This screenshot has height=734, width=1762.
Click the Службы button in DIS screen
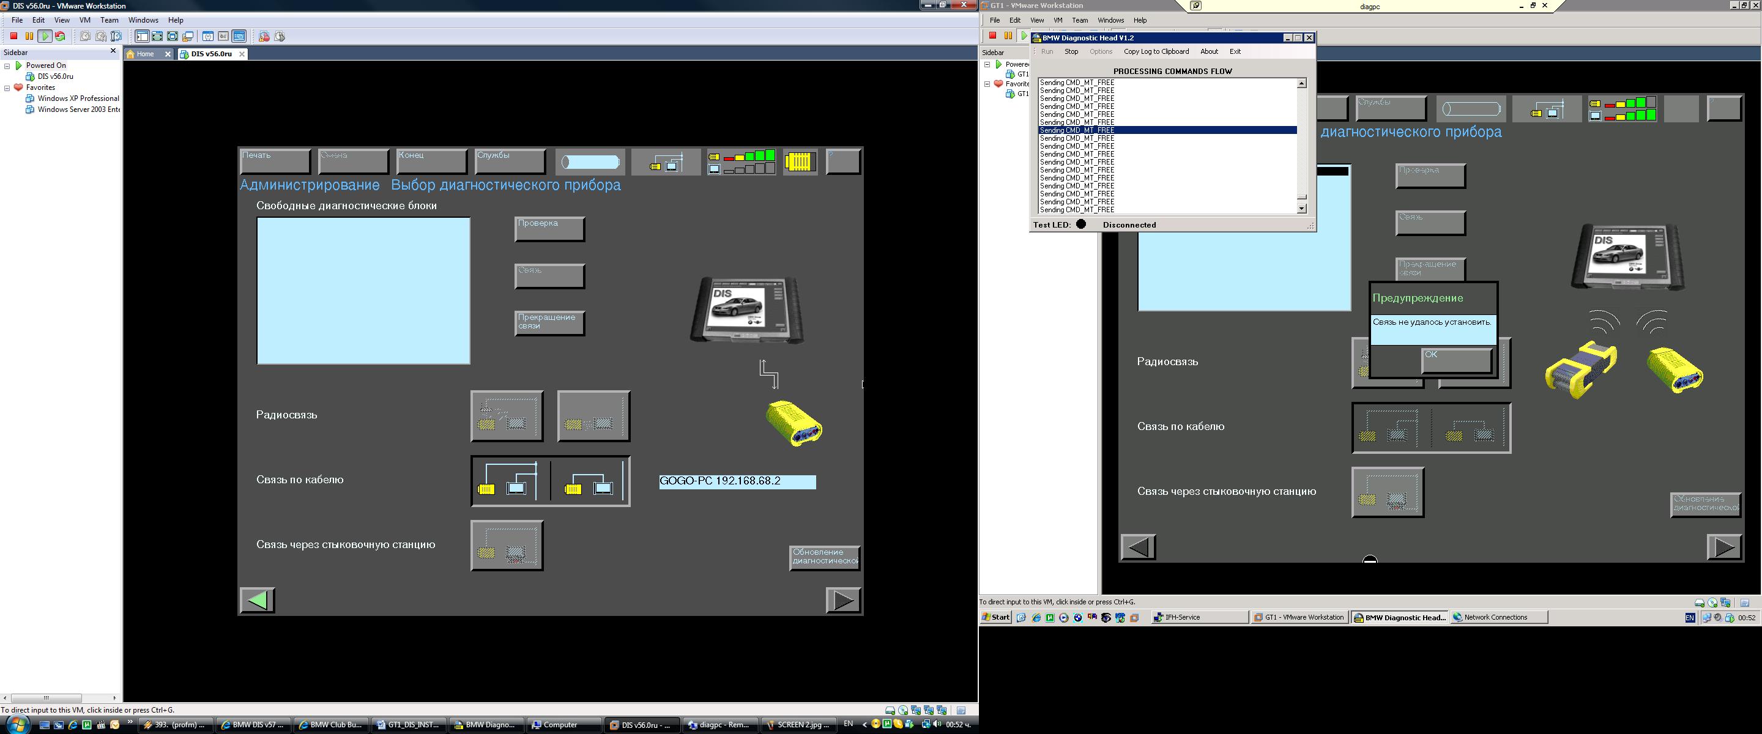[510, 161]
